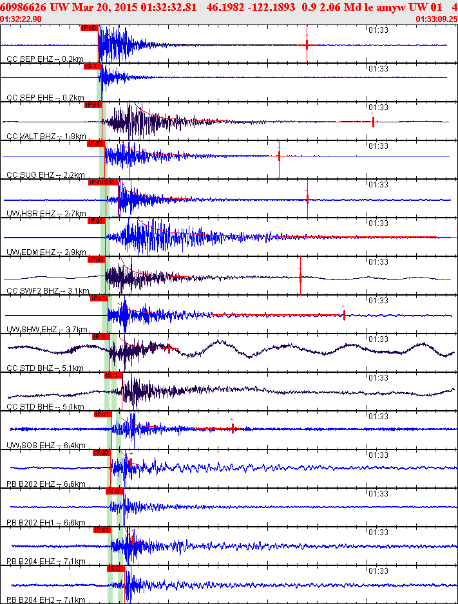Click the coda end marker on PB B202 EHZ
This screenshot has height=604, width=458.
coord(131,463)
